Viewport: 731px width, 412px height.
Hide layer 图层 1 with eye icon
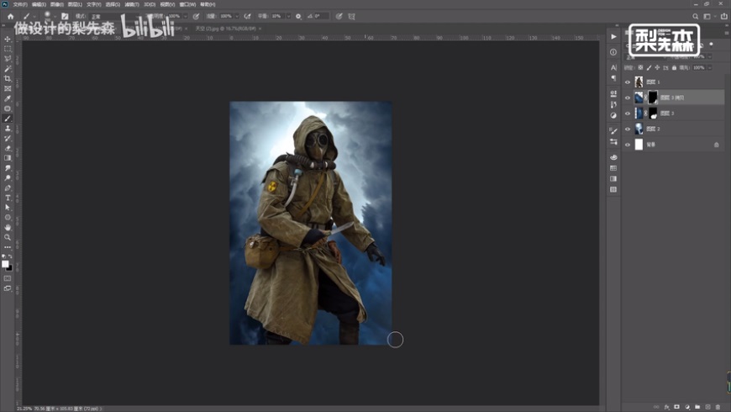click(628, 82)
